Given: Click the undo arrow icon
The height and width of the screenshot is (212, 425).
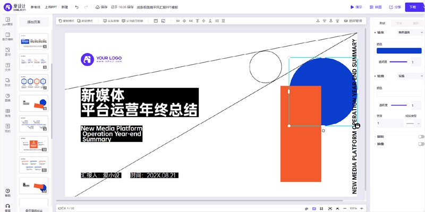Looking at the screenshot, I should pos(77,7).
